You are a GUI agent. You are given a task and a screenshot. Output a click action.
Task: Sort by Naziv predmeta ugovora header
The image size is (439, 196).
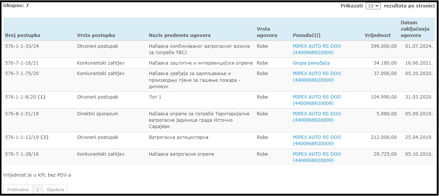coord(180,35)
